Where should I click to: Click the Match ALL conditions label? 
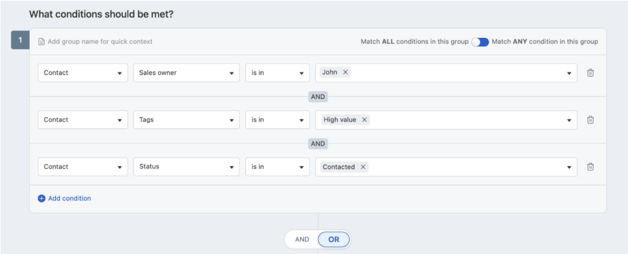(x=415, y=42)
